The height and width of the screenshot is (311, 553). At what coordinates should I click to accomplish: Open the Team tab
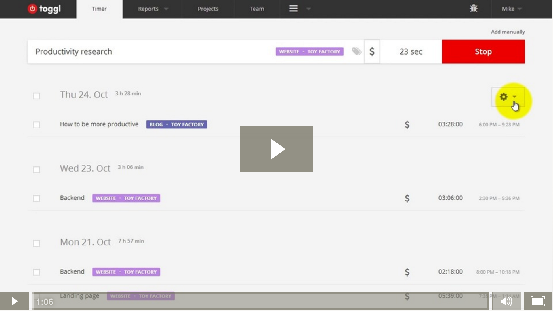(257, 9)
